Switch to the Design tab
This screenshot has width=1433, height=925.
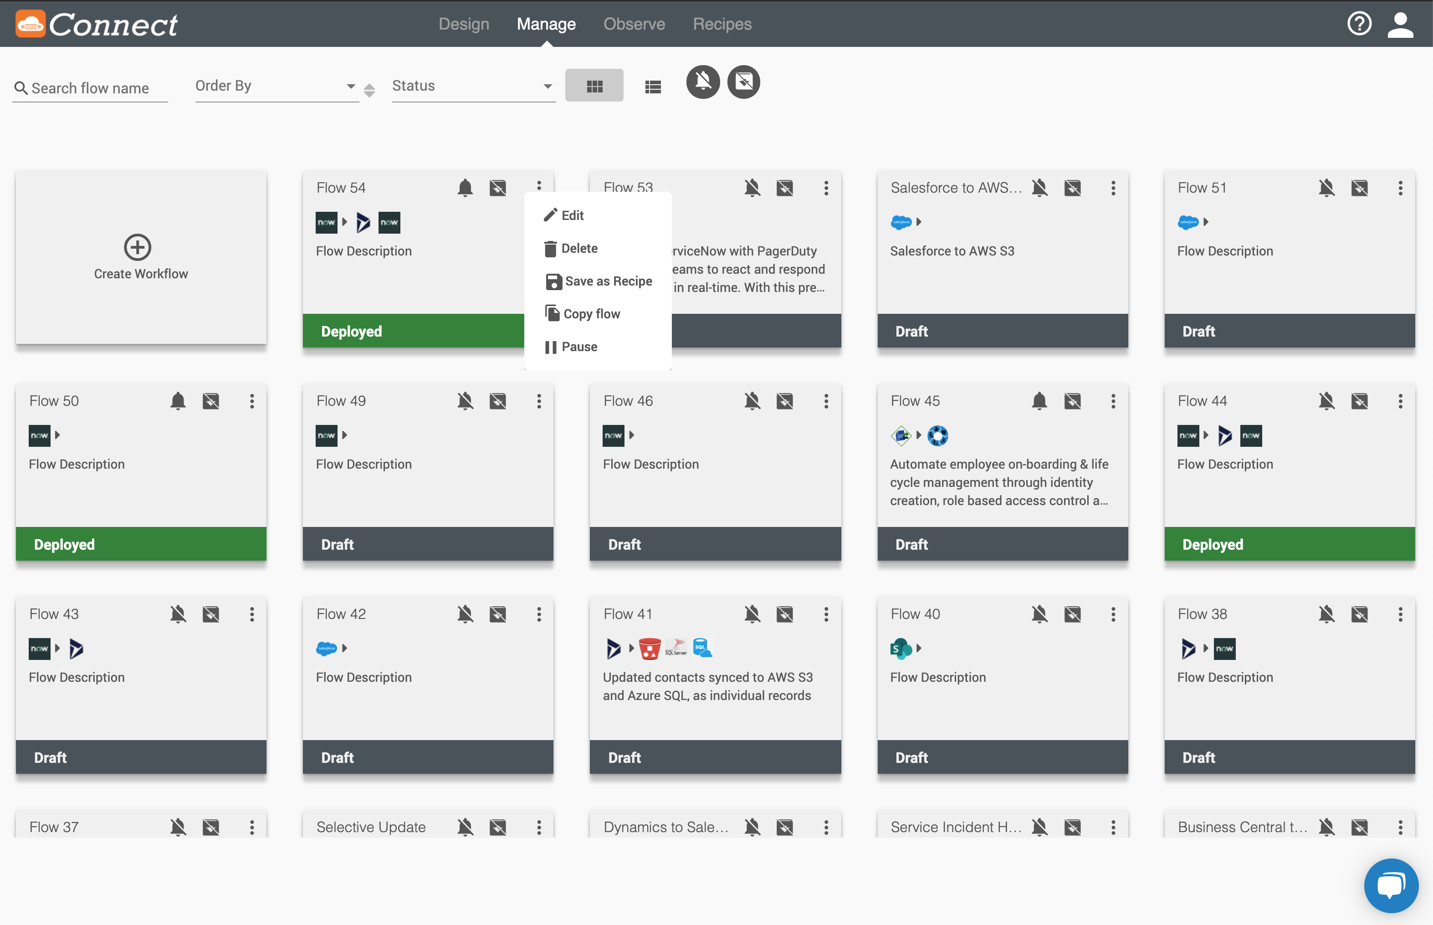point(464,24)
